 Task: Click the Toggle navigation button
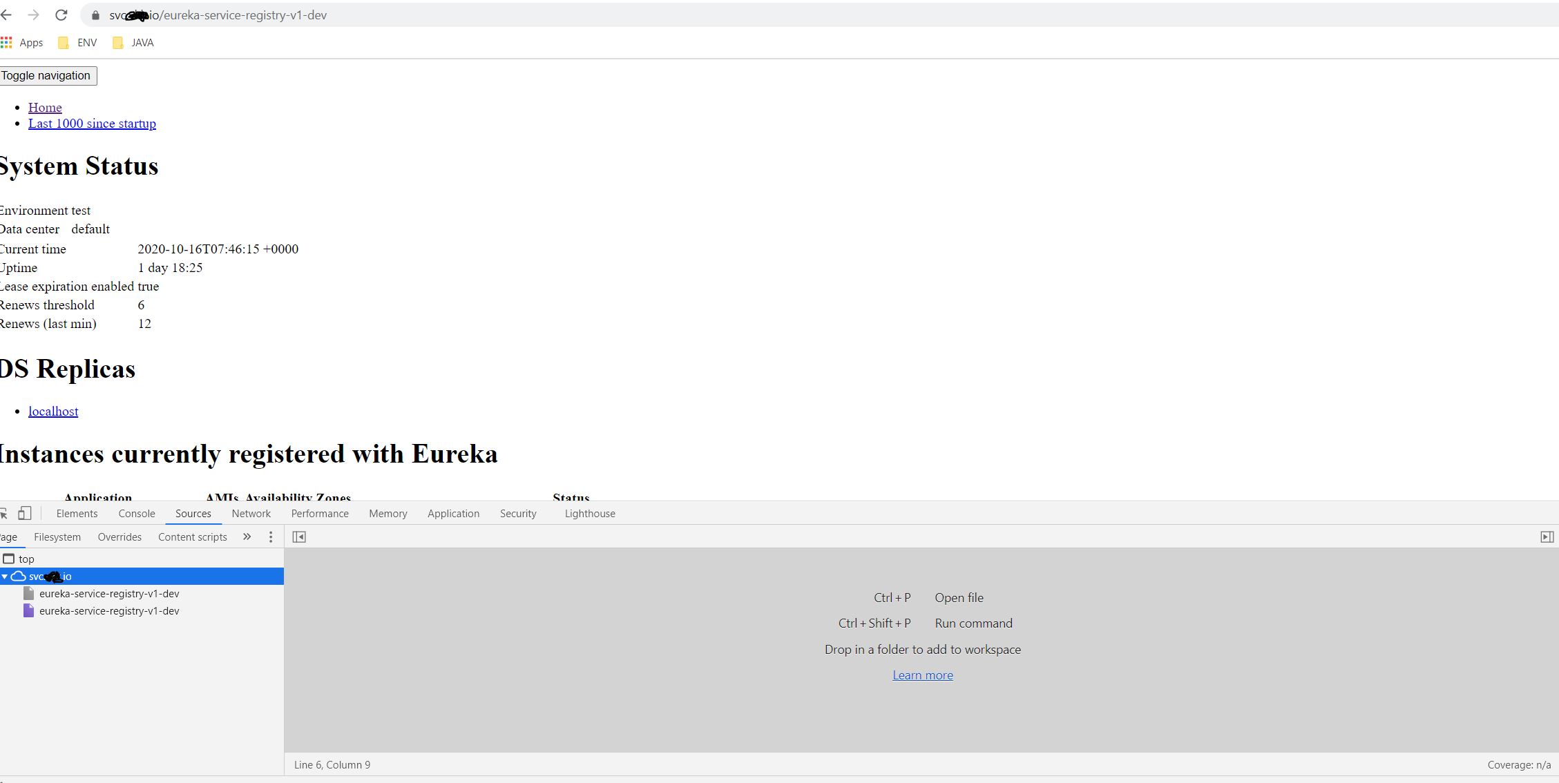(46, 75)
